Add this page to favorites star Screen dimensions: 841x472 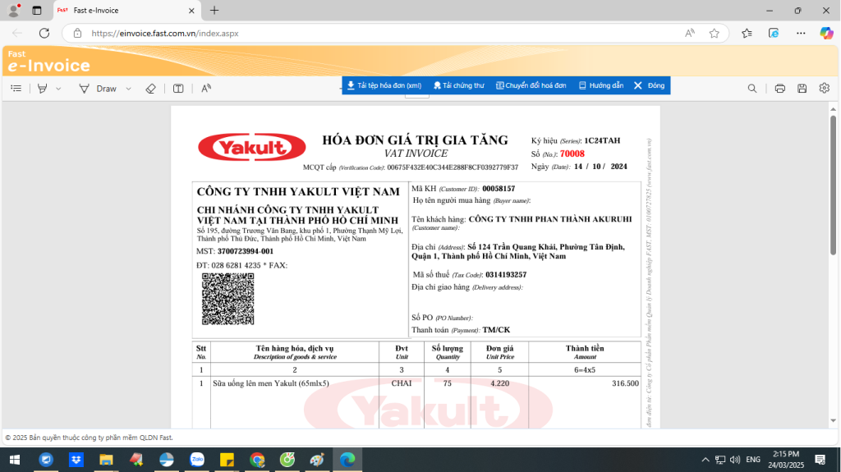(714, 34)
